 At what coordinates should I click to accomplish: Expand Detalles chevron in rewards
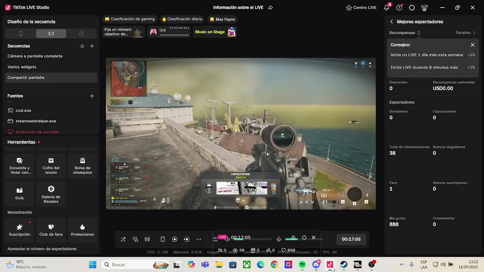[x=474, y=33]
